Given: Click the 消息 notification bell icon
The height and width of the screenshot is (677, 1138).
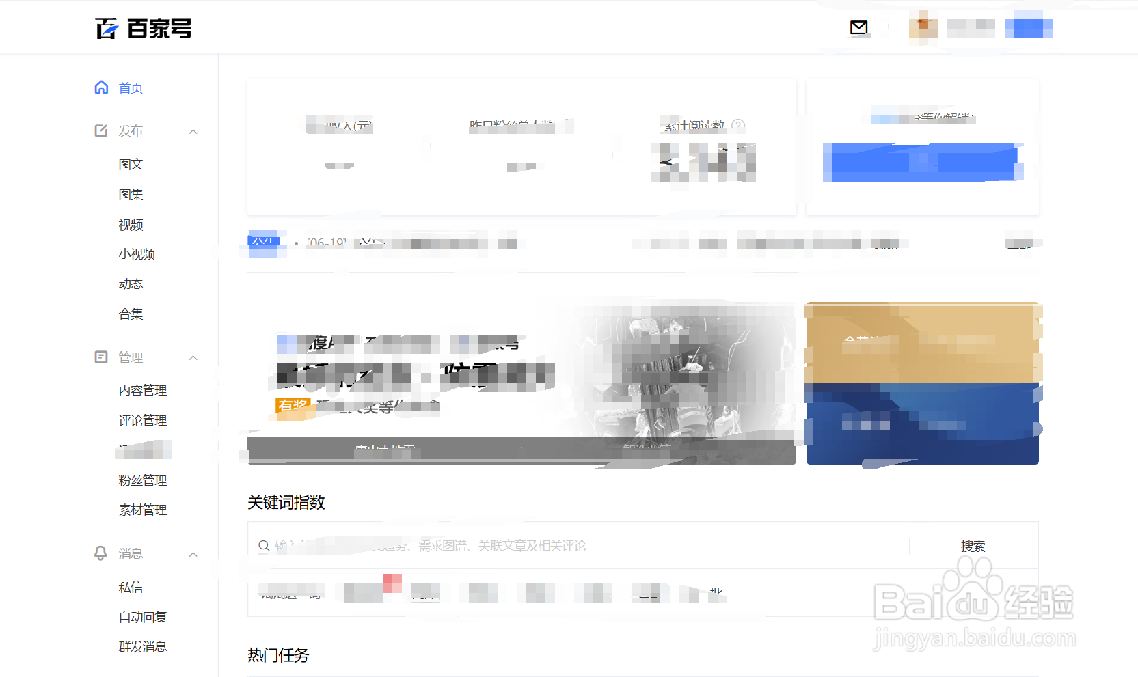Looking at the screenshot, I should 101,553.
